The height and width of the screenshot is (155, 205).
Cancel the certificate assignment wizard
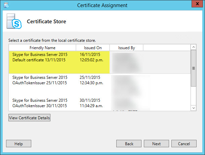184,144
